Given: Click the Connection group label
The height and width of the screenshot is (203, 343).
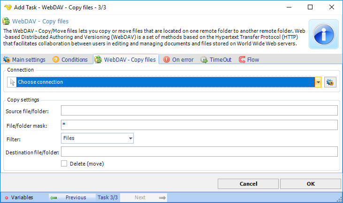Looking at the screenshot, I should click(x=21, y=70).
